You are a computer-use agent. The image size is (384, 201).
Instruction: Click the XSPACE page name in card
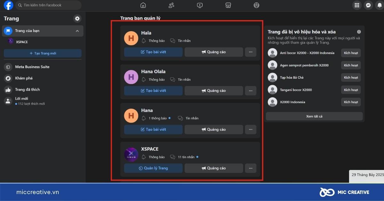(x=150, y=149)
